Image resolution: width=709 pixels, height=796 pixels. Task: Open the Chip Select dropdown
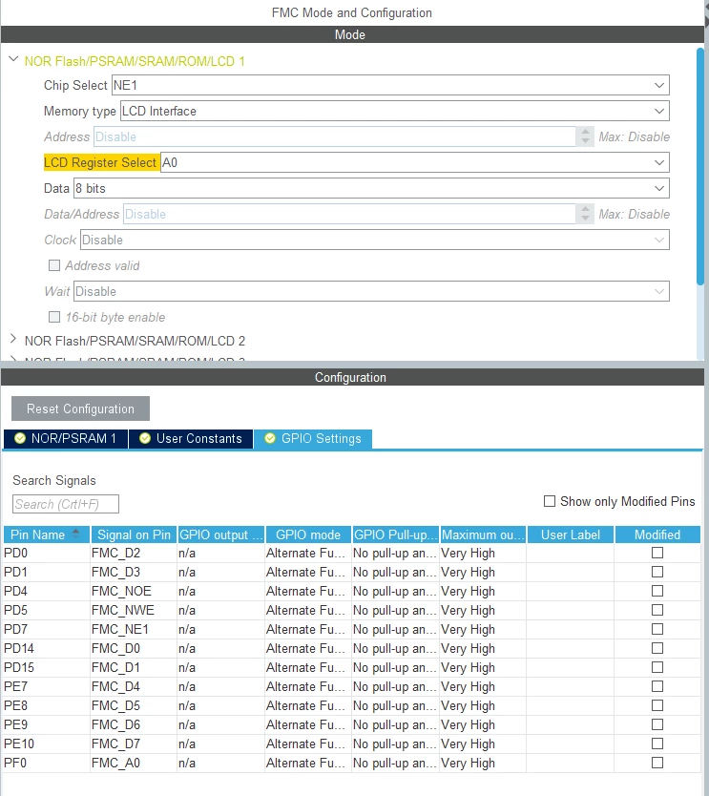[390, 85]
